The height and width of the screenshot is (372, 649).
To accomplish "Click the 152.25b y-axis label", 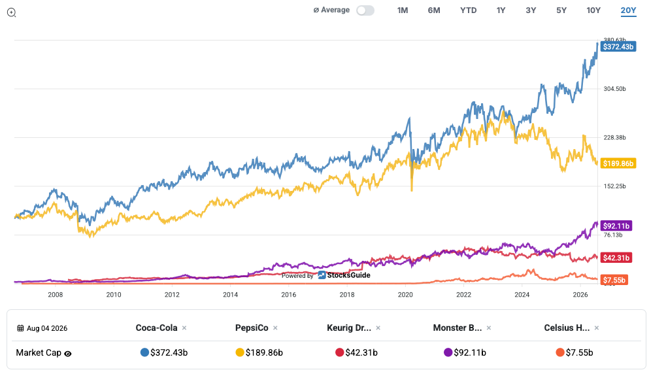I will [614, 186].
